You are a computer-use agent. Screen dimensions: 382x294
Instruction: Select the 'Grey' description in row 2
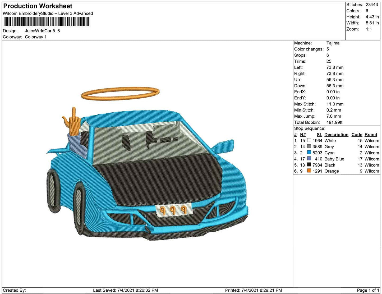click(x=329, y=147)
